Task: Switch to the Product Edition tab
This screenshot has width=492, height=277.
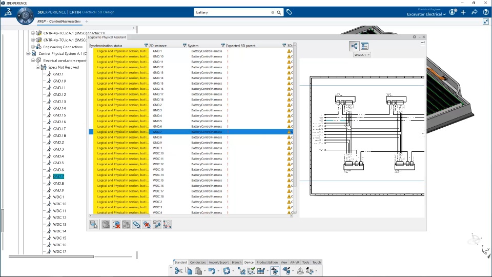Action: click(267, 262)
